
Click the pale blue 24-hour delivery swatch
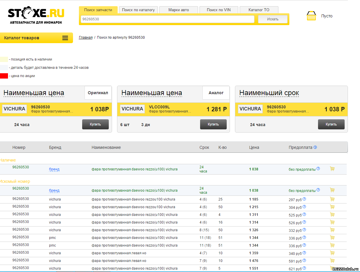click(x=4, y=68)
